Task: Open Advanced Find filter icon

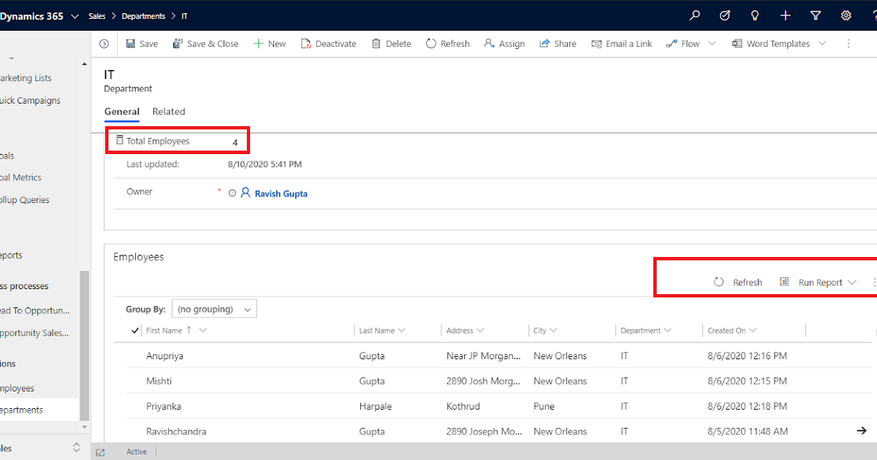Action: pos(816,15)
